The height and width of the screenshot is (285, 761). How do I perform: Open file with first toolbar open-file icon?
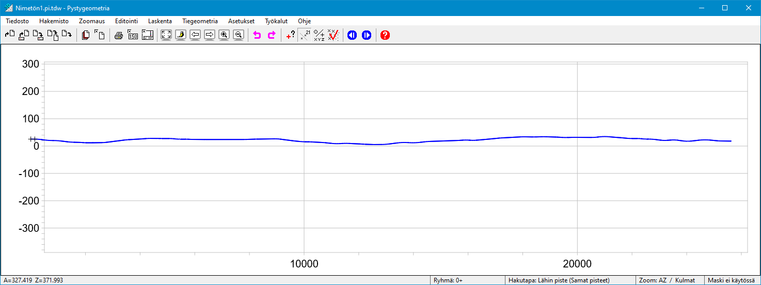point(10,35)
